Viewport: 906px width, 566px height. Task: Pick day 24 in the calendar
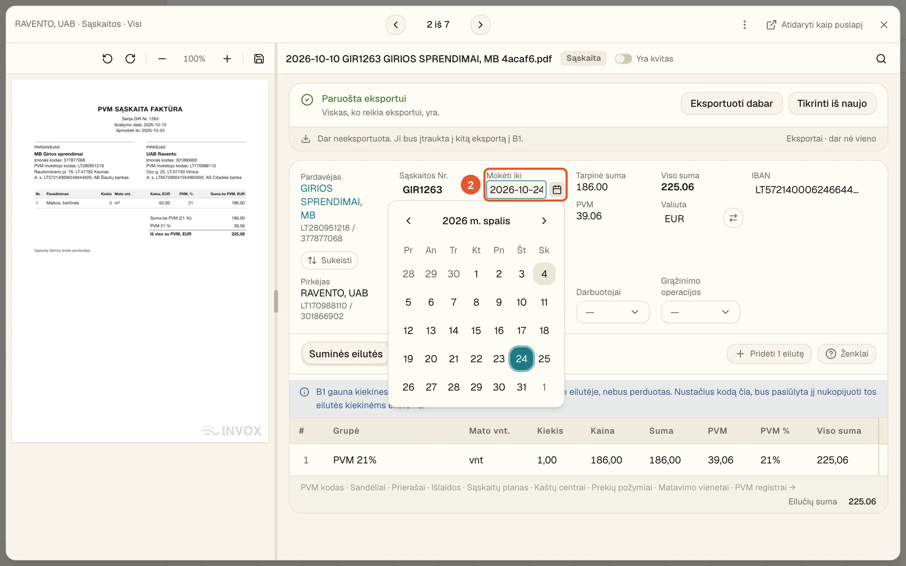[521, 359]
